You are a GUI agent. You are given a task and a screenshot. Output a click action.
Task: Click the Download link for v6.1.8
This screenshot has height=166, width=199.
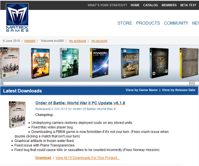(43, 158)
